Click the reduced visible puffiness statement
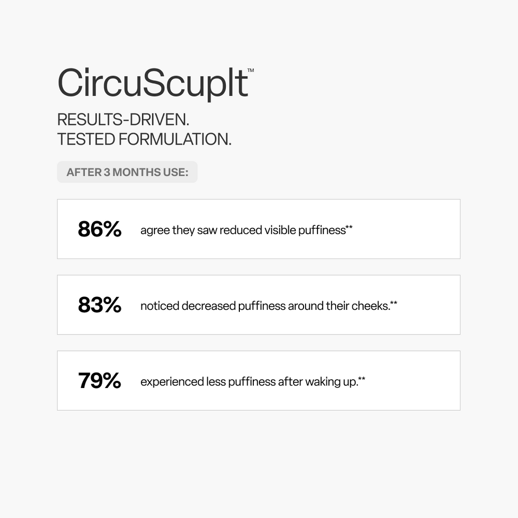 pos(242,230)
